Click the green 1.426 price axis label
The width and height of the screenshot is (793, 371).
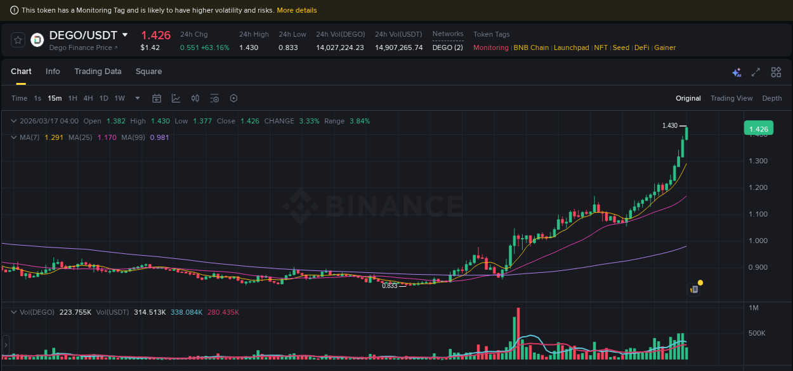pos(759,128)
